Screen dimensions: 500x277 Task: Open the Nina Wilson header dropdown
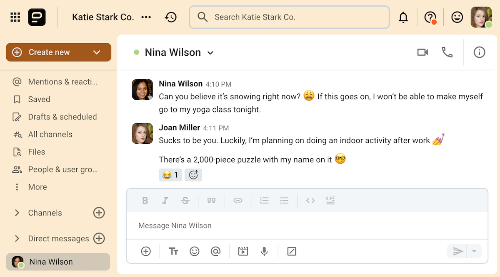pos(210,53)
